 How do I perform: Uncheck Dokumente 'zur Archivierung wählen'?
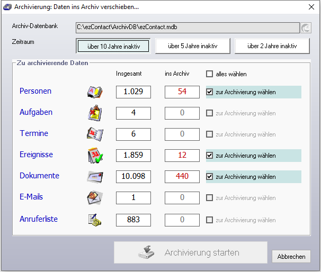[x=210, y=177]
